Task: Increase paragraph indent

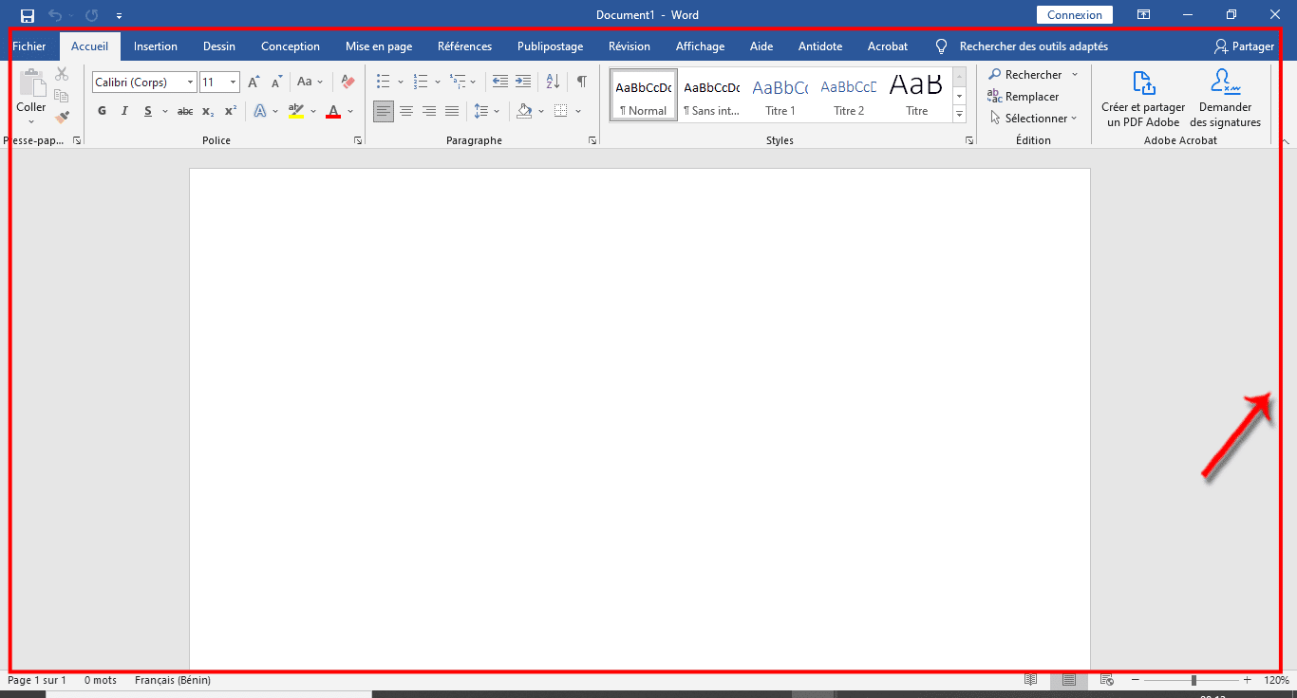Action: pyautogui.click(x=523, y=83)
